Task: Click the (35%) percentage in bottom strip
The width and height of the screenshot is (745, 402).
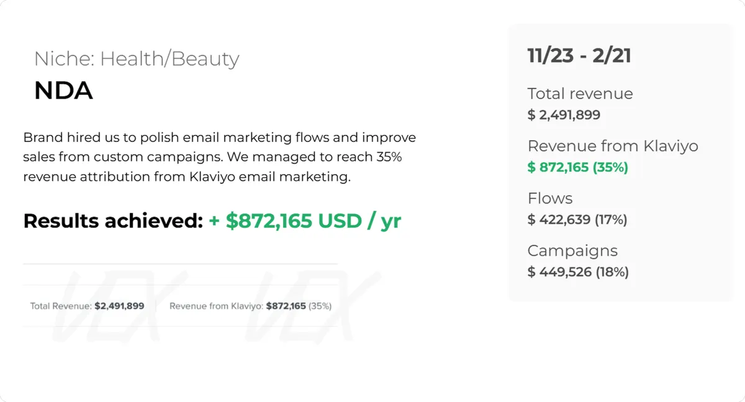Action: click(x=320, y=306)
